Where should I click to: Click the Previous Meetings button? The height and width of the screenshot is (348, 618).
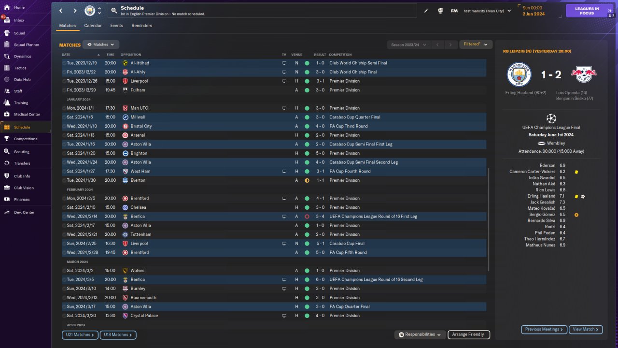[544, 329]
